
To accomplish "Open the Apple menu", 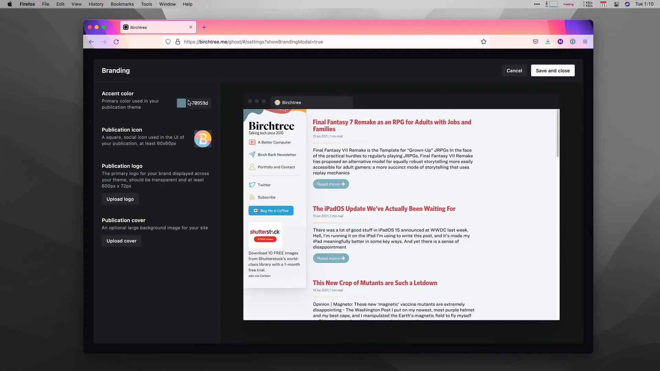I will click(x=10, y=4).
